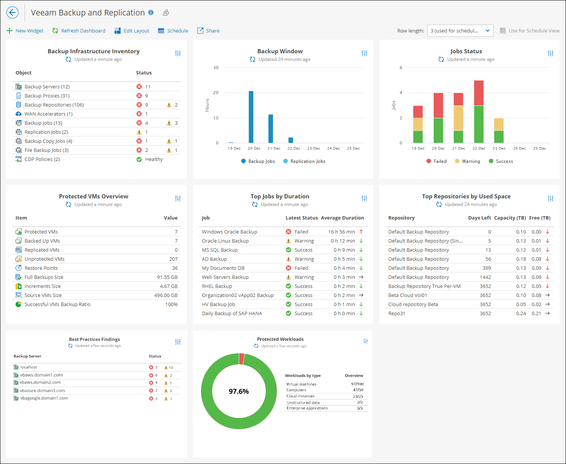Click the CDP Policies (2) icon
The image size is (566, 464).
(19, 159)
